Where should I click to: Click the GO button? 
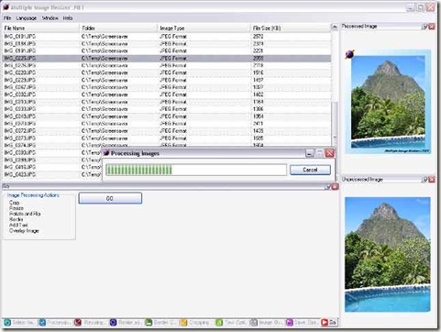click(x=110, y=198)
